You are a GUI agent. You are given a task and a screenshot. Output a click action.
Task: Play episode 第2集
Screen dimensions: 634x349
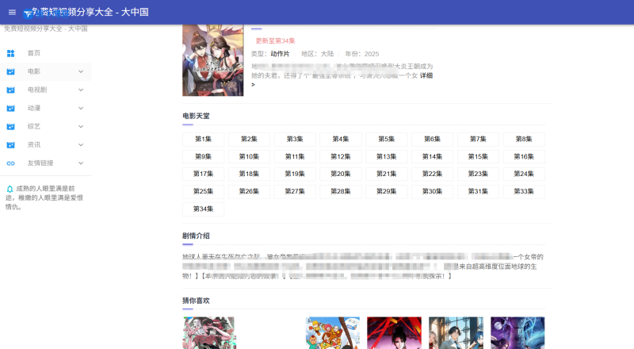pyautogui.click(x=249, y=140)
